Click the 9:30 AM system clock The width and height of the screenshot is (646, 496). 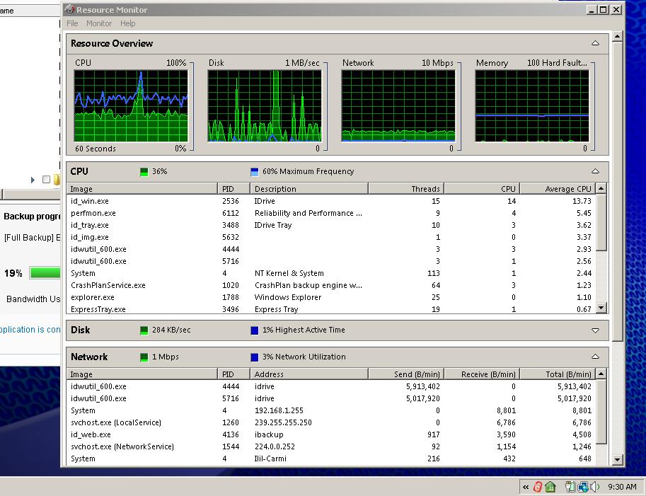click(622, 487)
